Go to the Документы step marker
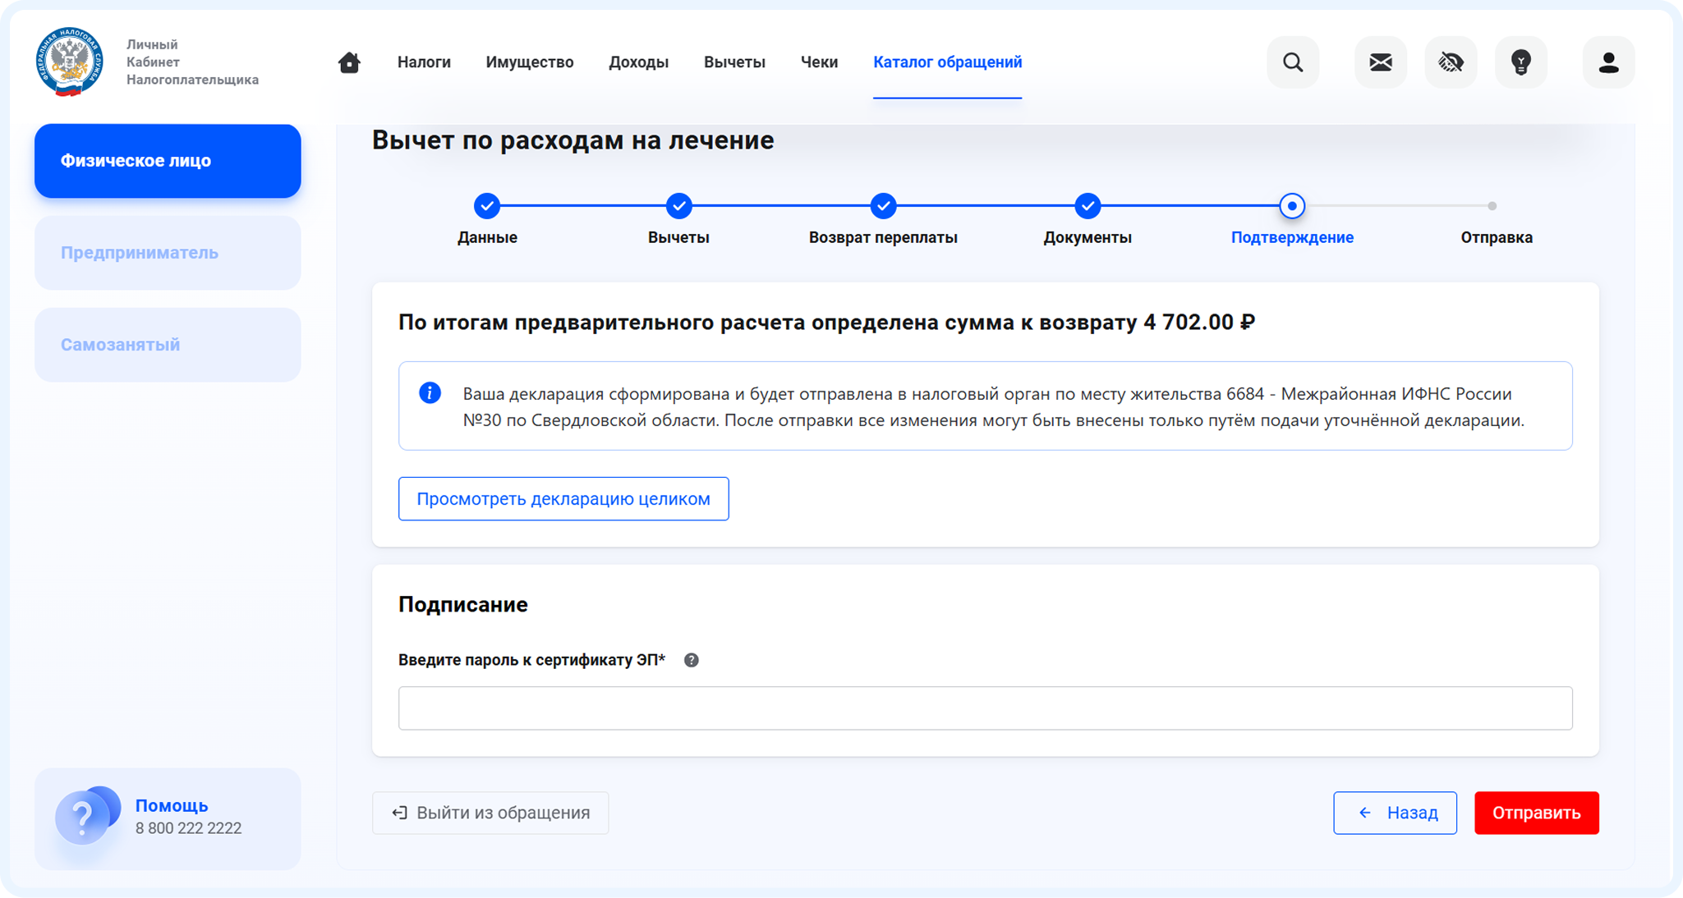 click(1088, 206)
